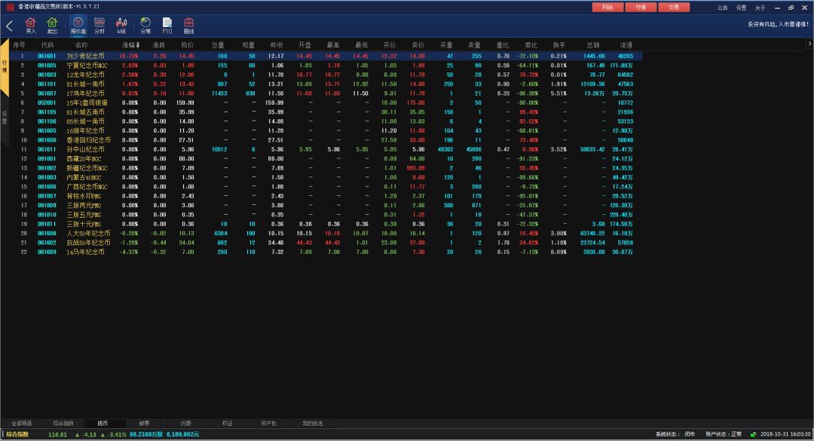Open the 卖出 (sell) tool
The height and width of the screenshot is (441, 814).
52,26
